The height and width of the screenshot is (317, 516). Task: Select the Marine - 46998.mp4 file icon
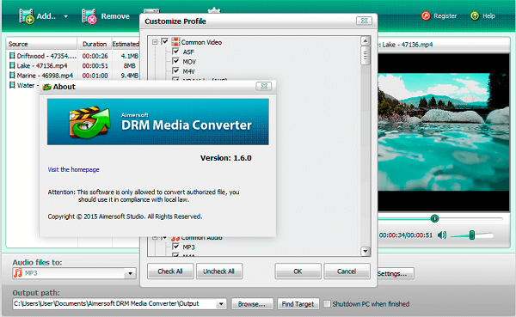click(12, 76)
